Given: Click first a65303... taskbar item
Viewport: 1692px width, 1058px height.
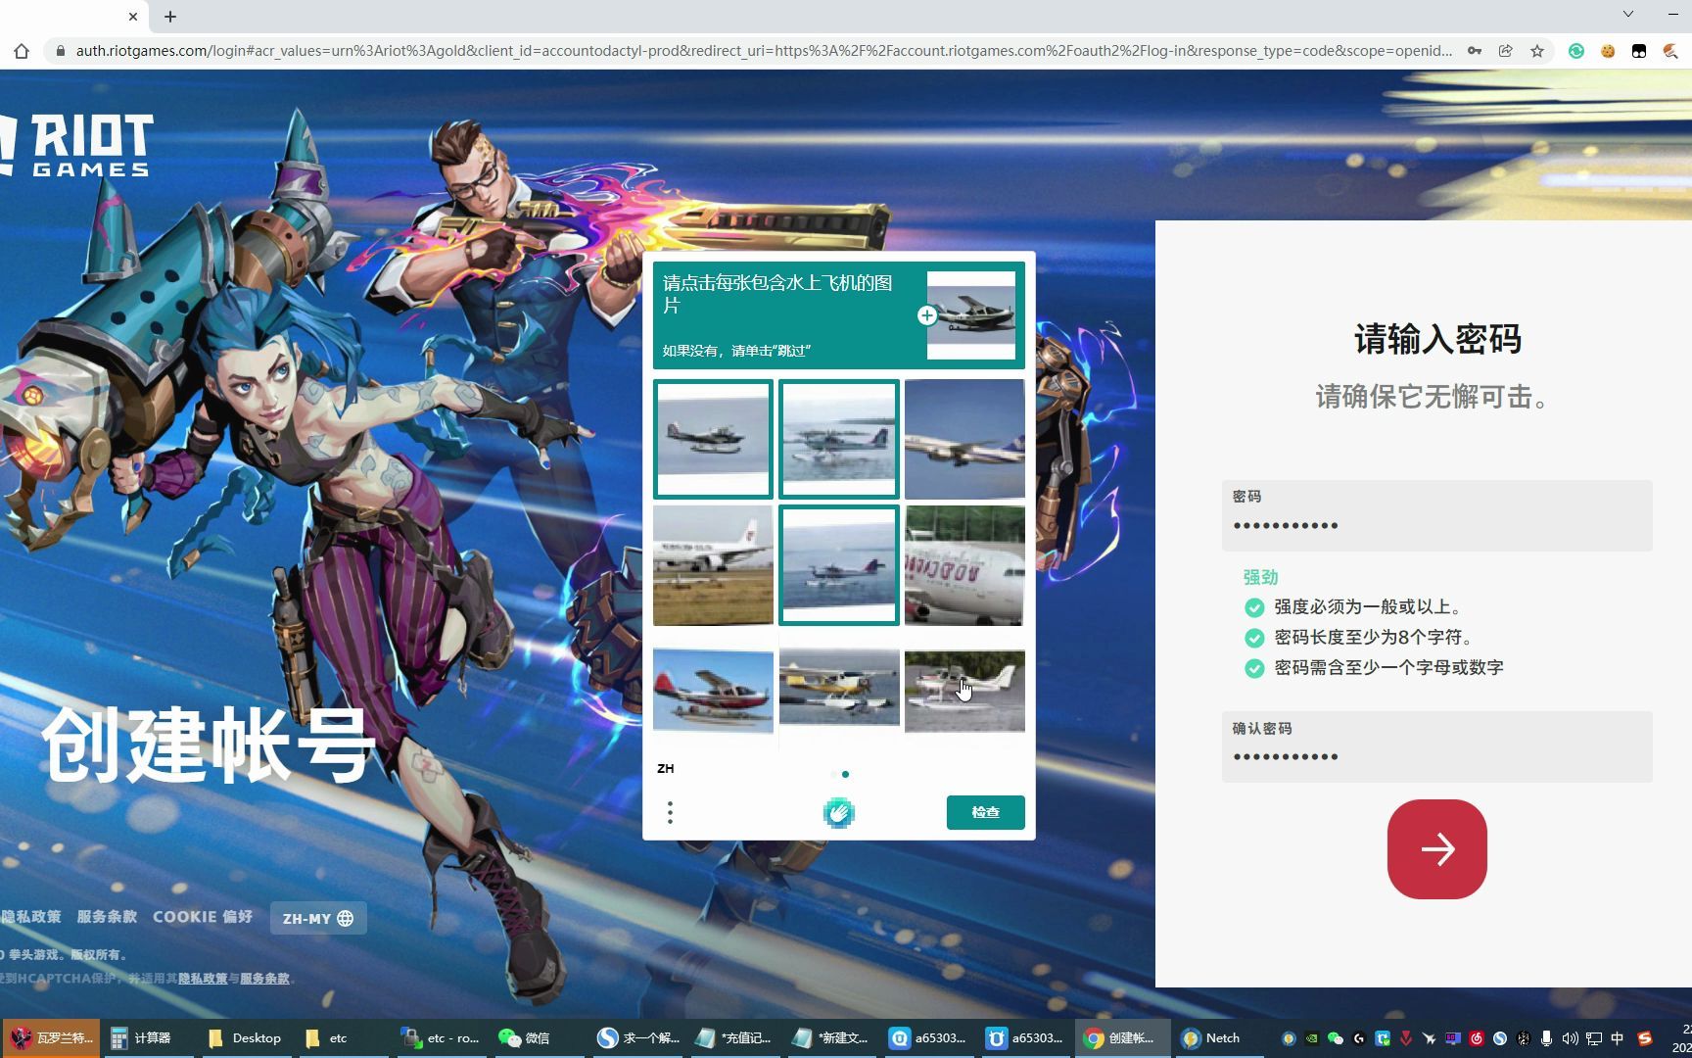Looking at the screenshot, I should coord(928,1038).
